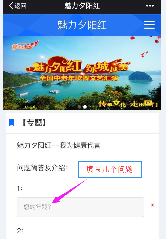Click the 【专题】 section heading
This screenshot has height=239, width=166.
pos(34,123)
